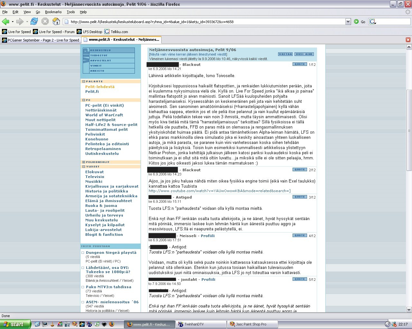
Task: Collapse the YLEISET sidebar section
Action: pos(84,167)
